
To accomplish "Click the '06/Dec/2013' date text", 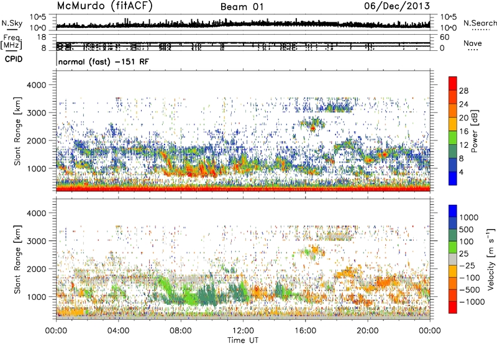I will pos(397,6).
